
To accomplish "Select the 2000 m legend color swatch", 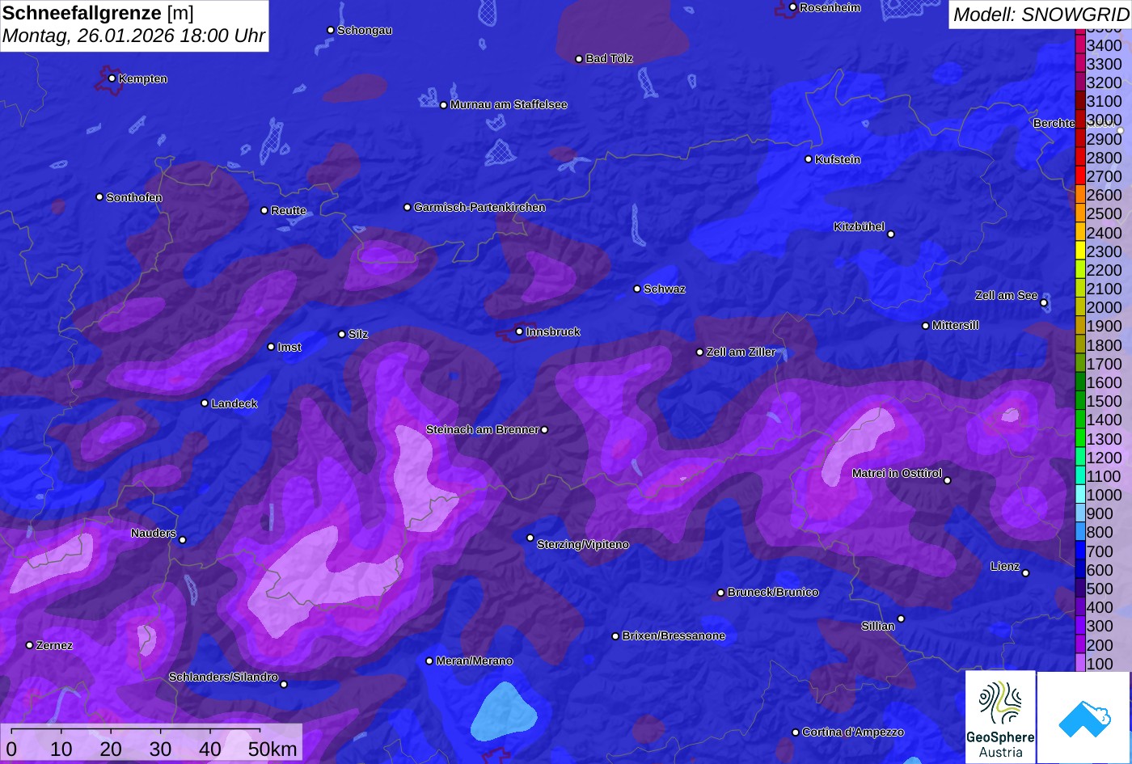I will coord(1079,307).
